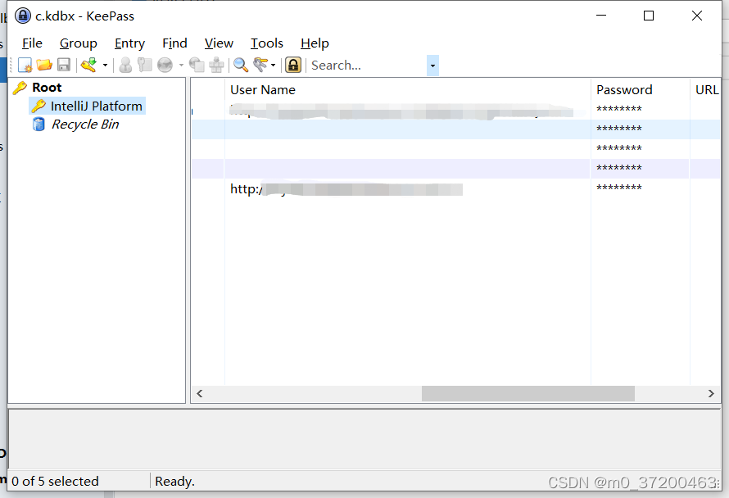The height and width of the screenshot is (498, 729).
Task: Select the IntelliJ Platform group
Action: [96, 106]
